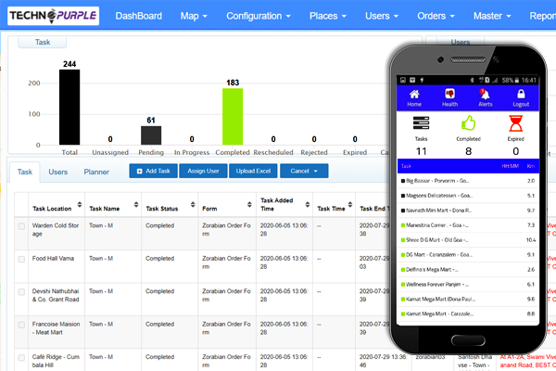Expand the Users navbar menu
Screen dimensions: 556x371
[x=382, y=16]
